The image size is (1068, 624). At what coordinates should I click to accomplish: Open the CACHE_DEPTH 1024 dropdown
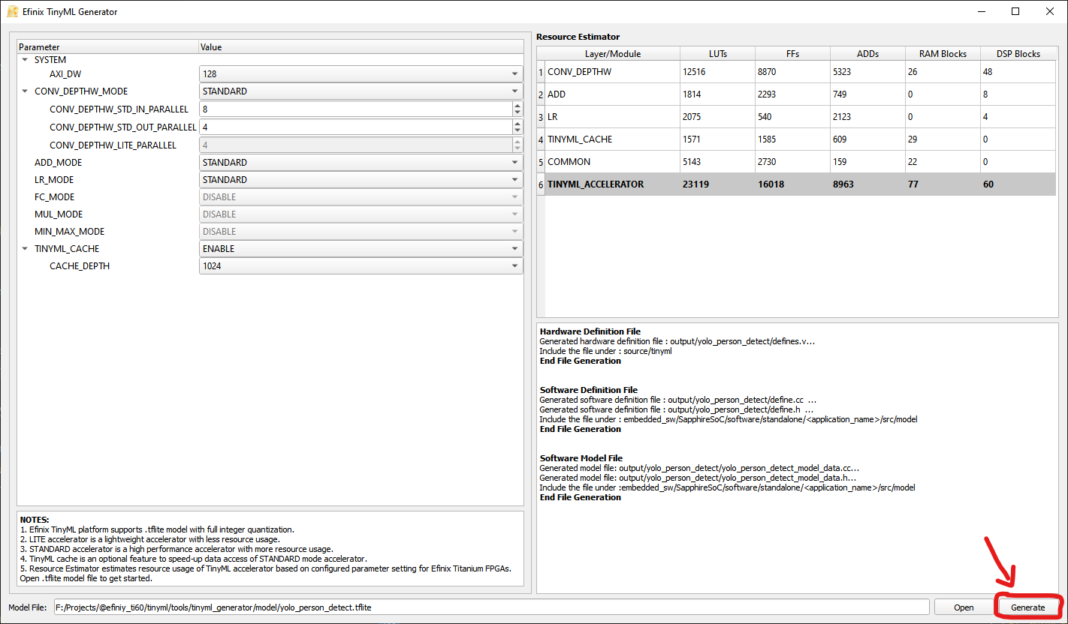tap(361, 266)
